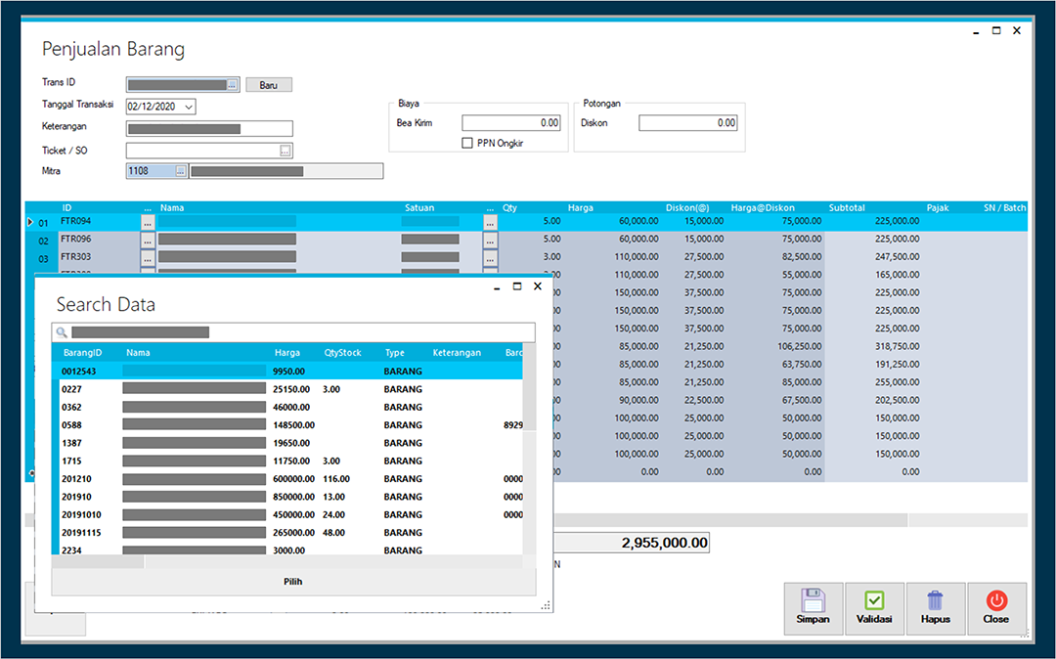Click the Diskon amount field

click(688, 122)
